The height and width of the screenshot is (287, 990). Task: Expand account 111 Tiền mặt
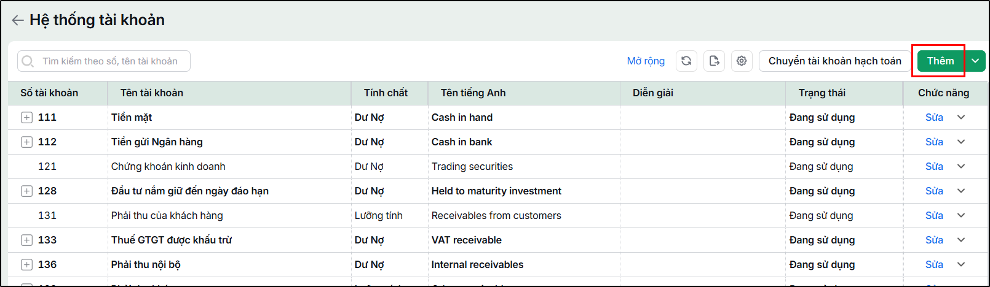point(26,118)
